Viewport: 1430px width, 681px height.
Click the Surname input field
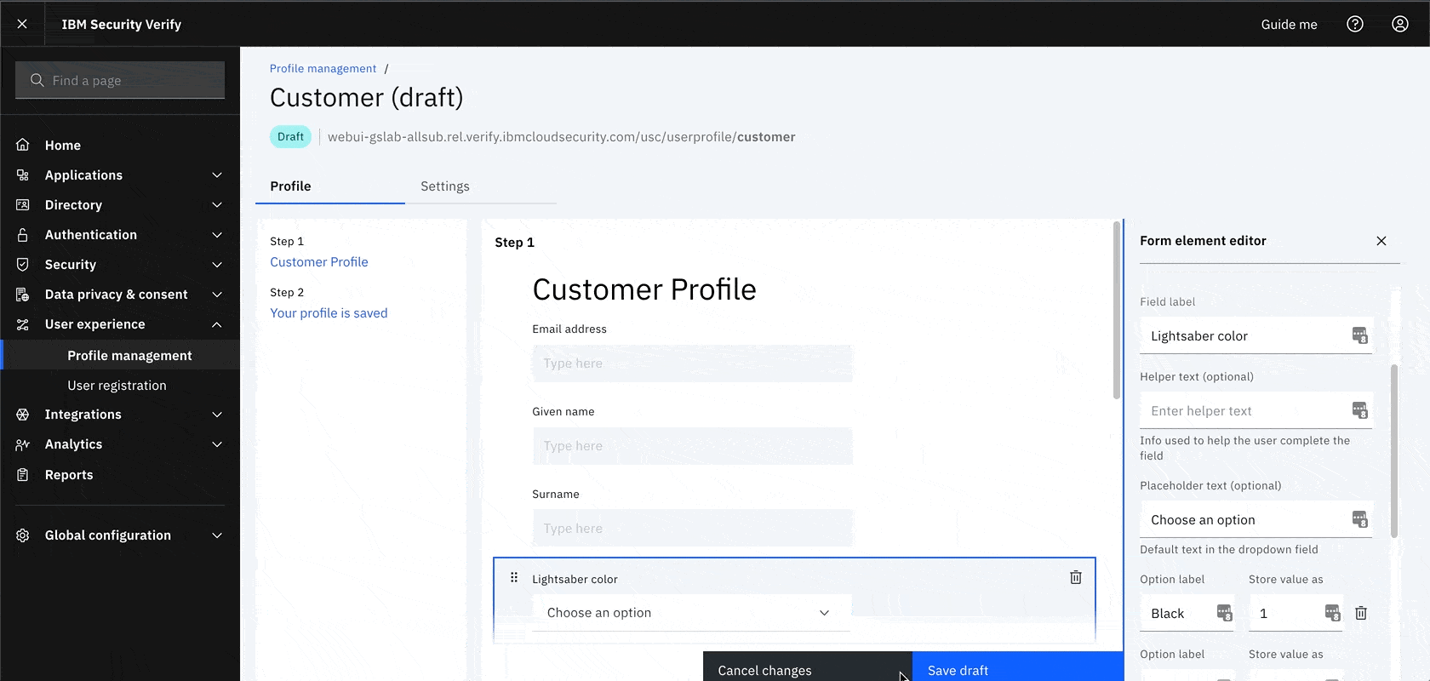(x=692, y=528)
